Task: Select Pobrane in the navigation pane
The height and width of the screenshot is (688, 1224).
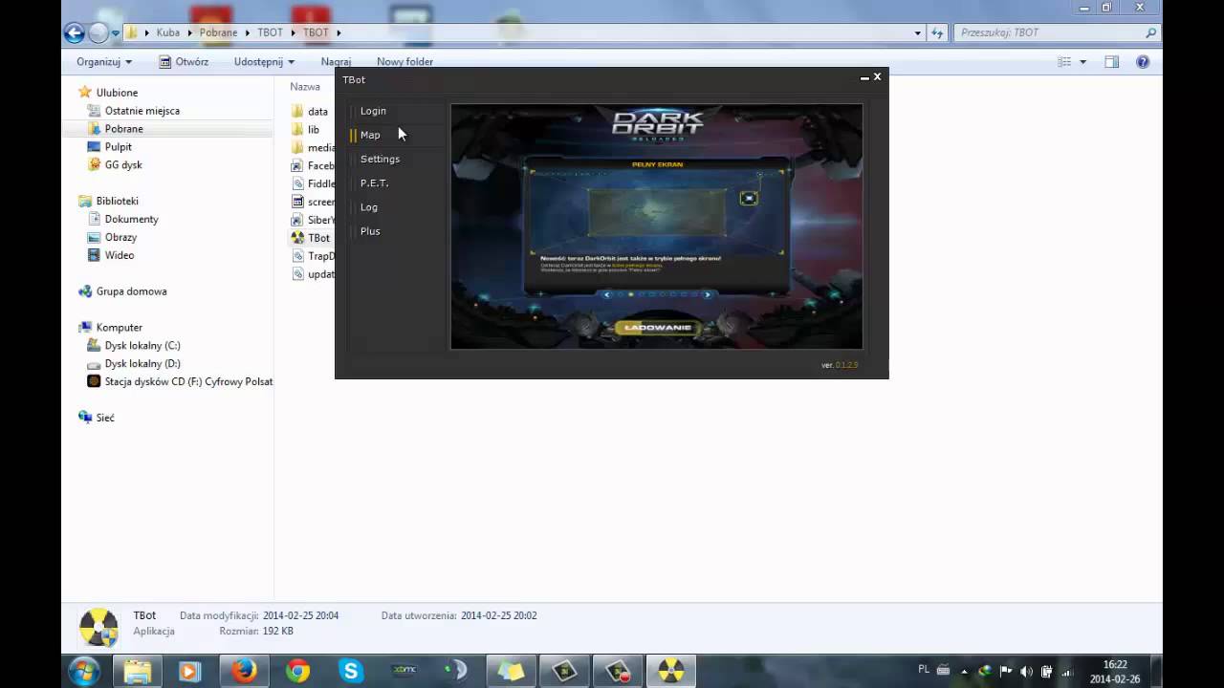Action: point(124,129)
